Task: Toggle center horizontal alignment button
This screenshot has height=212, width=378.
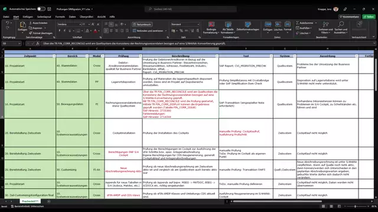Action: [111, 31]
